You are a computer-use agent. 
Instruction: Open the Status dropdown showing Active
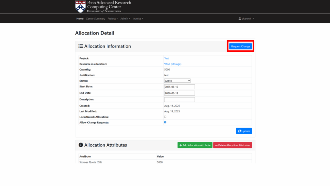point(177,81)
